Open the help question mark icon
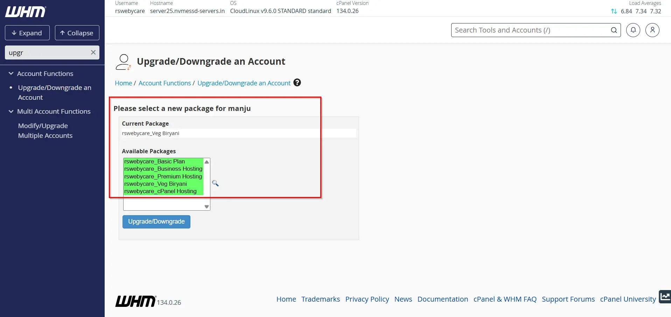The width and height of the screenshot is (671, 317). (297, 83)
